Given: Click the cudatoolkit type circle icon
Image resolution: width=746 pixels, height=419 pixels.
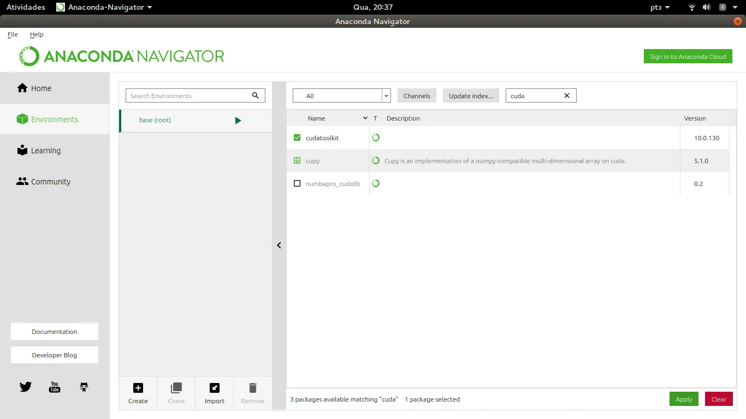Looking at the screenshot, I should 376,137.
